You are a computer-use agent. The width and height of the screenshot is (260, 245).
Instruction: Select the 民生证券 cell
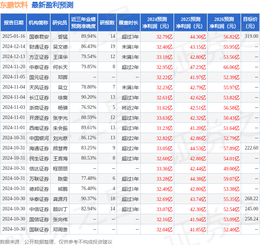click(39, 159)
